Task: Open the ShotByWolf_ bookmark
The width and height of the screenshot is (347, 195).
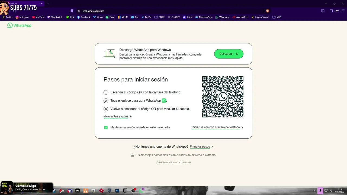Action: (x=55, y=17)
